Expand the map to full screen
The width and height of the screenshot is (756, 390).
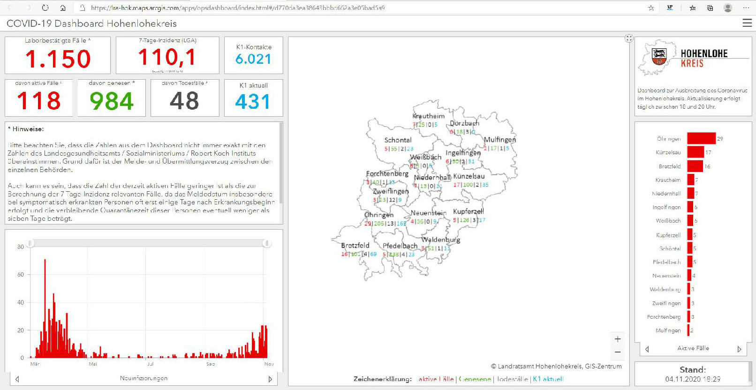point(629,38)
